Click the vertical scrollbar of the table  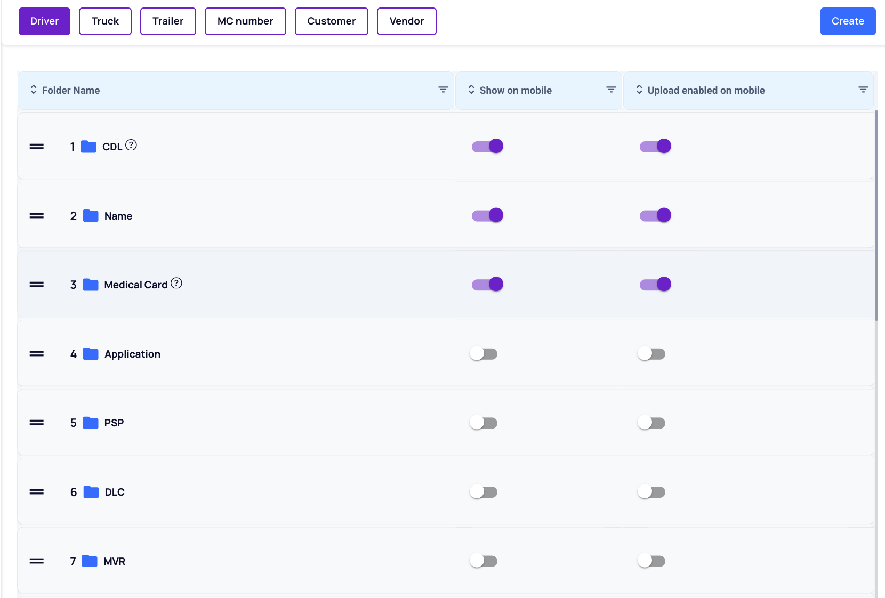[x=876, y=215]
